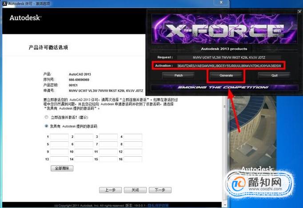
Task: Click activation code box 16
Action: pos(133,159)
